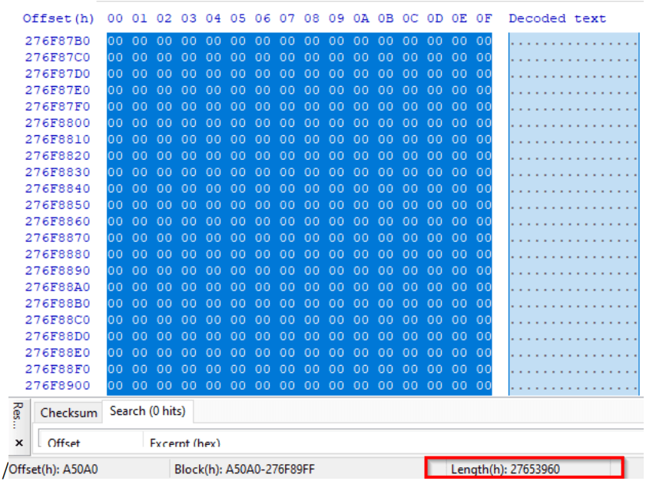The height and width of the screenshot is (481, 646).
Task: Click the vertical Res... panel label
Action: pos(18,416)
